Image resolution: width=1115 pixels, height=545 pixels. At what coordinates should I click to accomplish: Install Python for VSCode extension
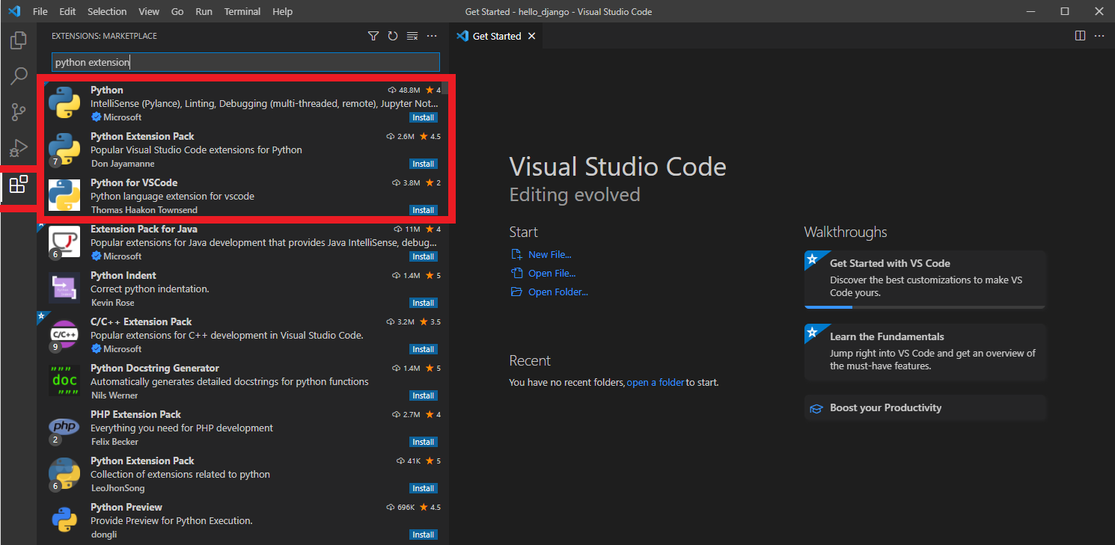(424, 210)
